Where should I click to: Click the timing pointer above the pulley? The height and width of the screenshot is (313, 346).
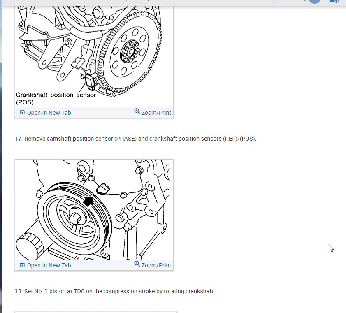pyautogui.click(x=103, y=189)
